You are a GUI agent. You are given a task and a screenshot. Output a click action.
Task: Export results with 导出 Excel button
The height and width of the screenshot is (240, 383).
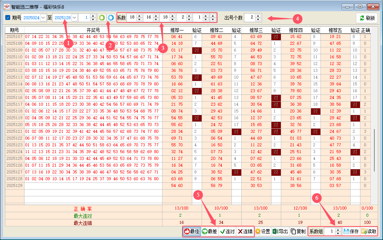(280, 232)
